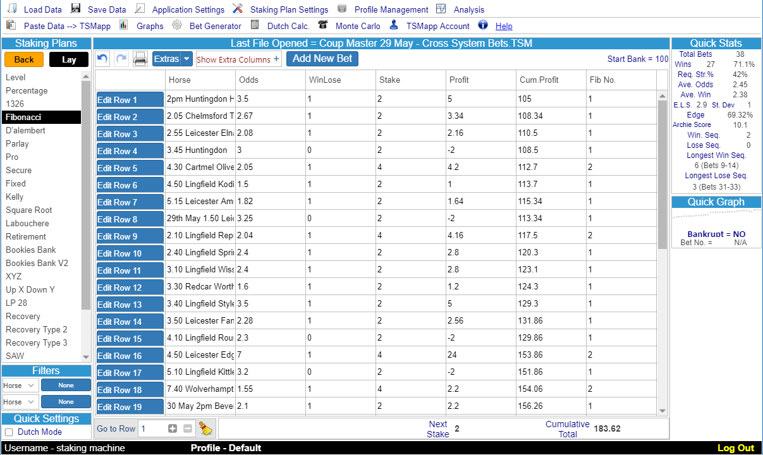Open Staking Plan Settings menu
Screen dimensions: 763x455
pyautogui.click(x=288, y=9)
